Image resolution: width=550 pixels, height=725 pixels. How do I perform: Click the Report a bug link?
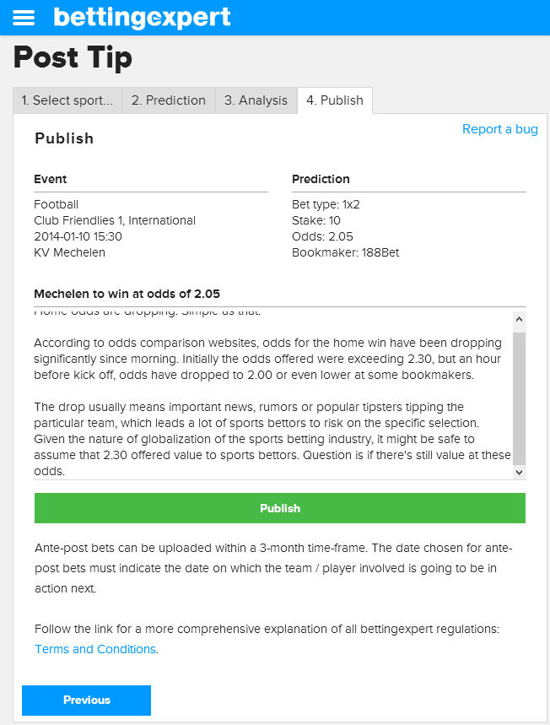click(x=500, y=129)
